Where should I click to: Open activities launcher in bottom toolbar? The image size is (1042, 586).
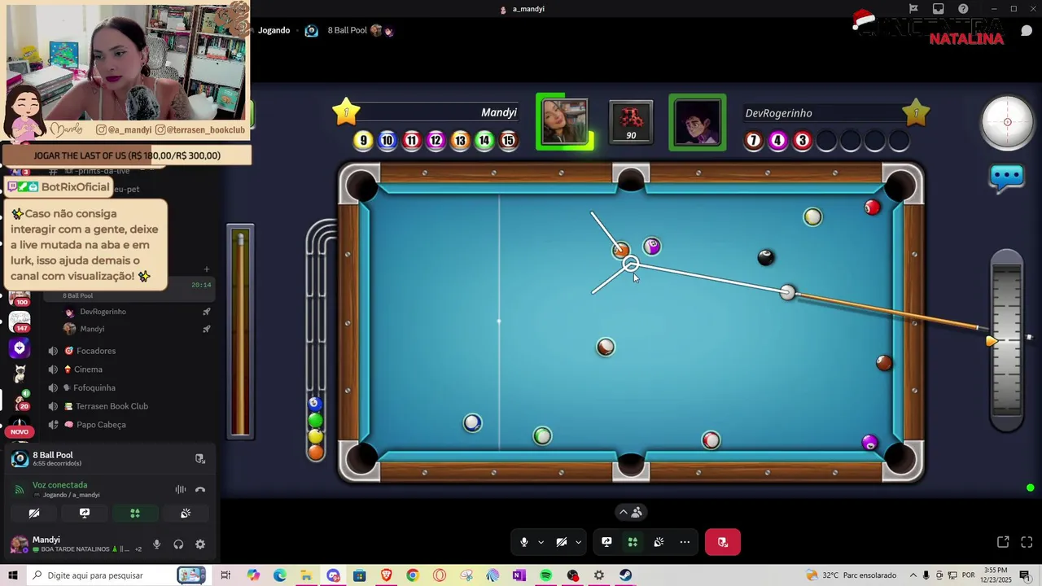[x=633, y=542]
